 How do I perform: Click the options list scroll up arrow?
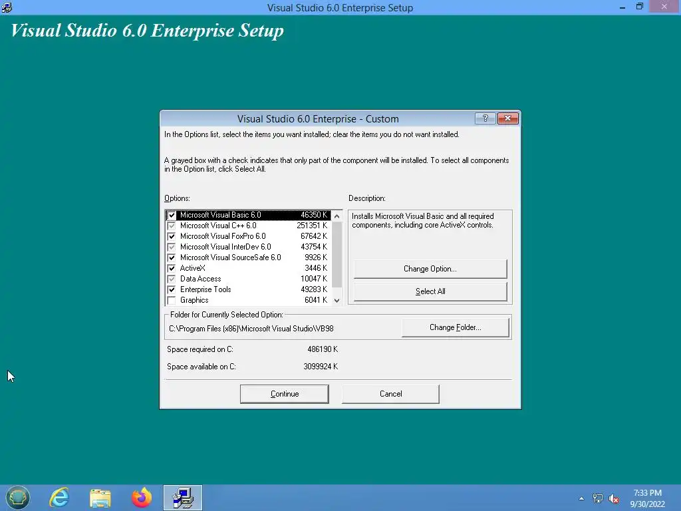click(337, 216)
